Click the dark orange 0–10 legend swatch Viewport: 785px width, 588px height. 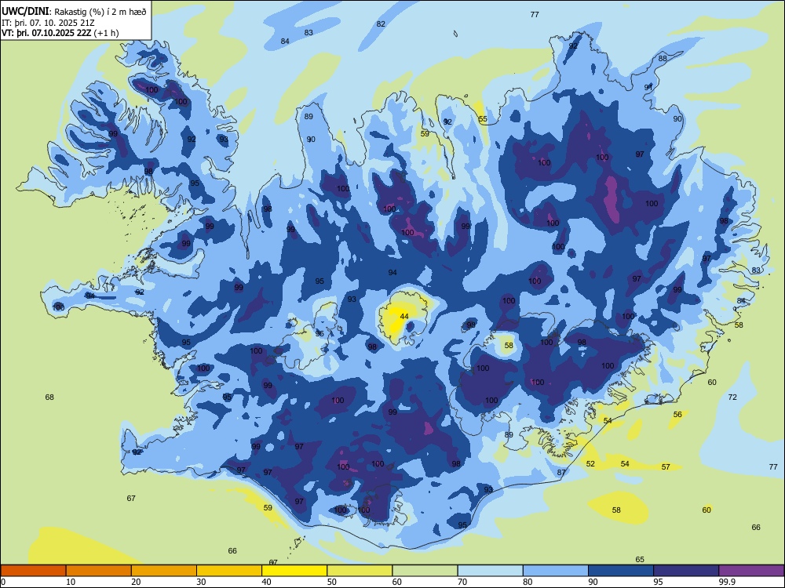click(33, 571)
